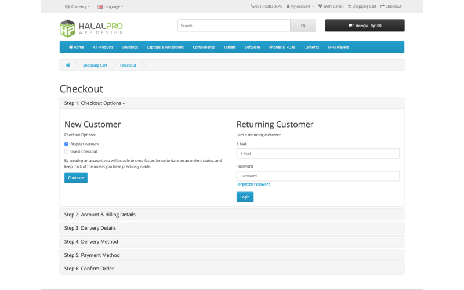
Task: Open the Language dropdown
Action: point(110,6)
